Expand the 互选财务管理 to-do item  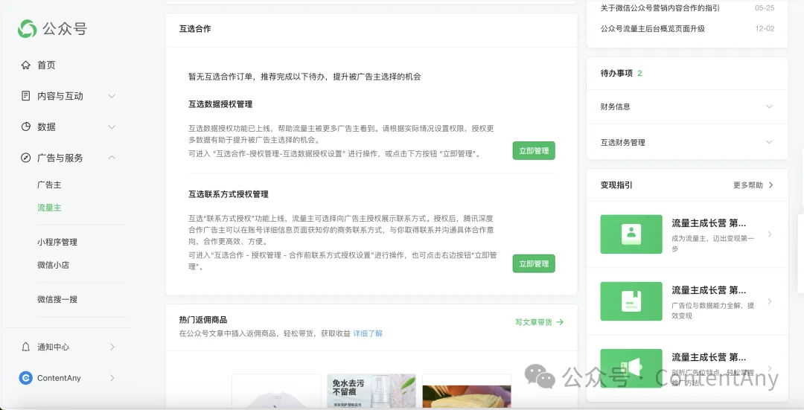pos(769,142)
